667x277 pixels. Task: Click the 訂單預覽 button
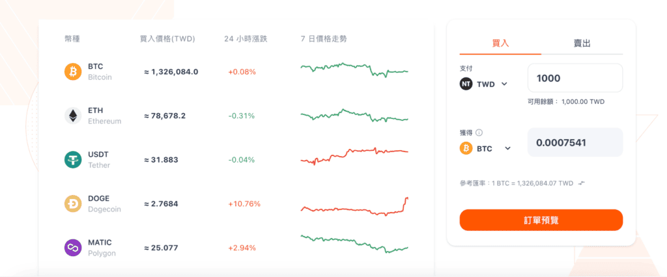coord(541,220)
